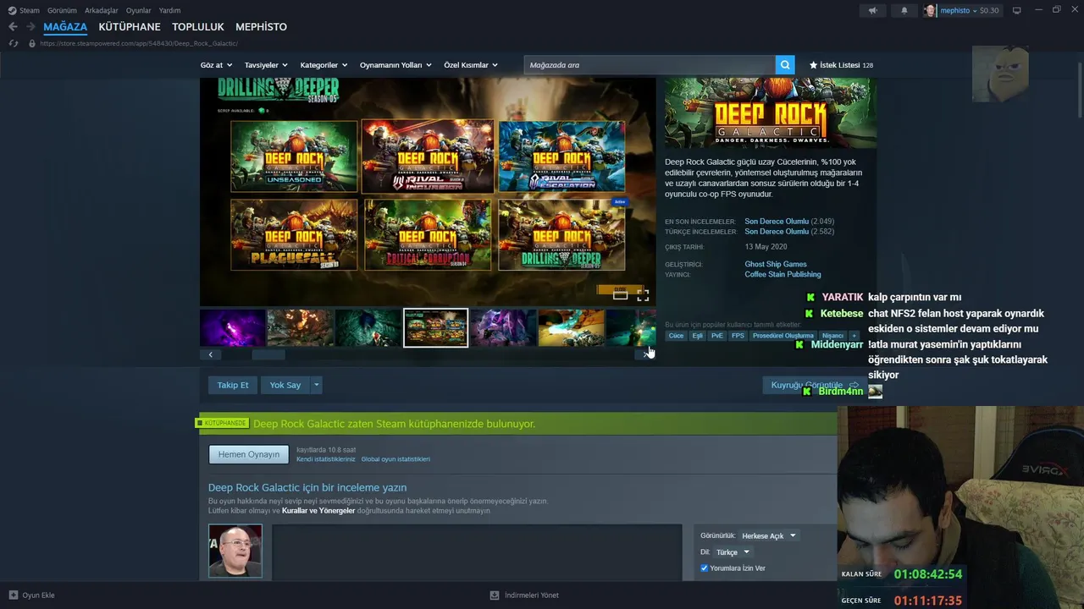Click the Cüce tag

(x=676, y=336)
